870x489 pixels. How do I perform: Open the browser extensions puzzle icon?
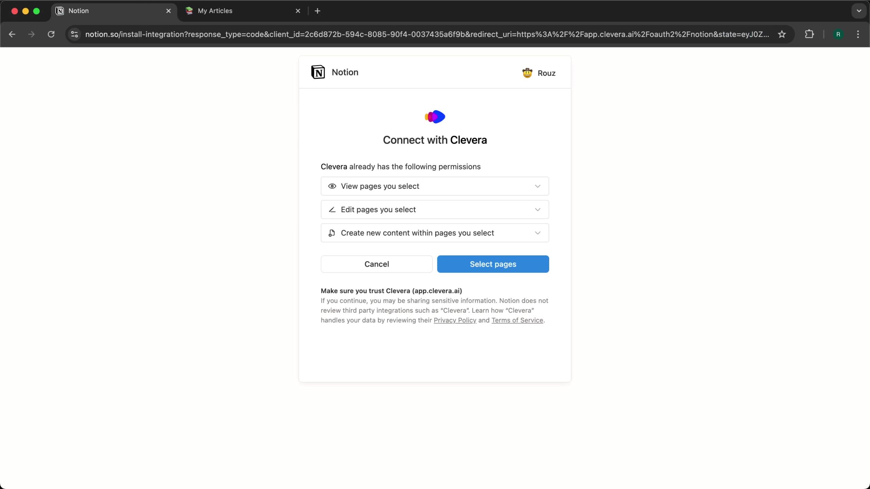809,34
